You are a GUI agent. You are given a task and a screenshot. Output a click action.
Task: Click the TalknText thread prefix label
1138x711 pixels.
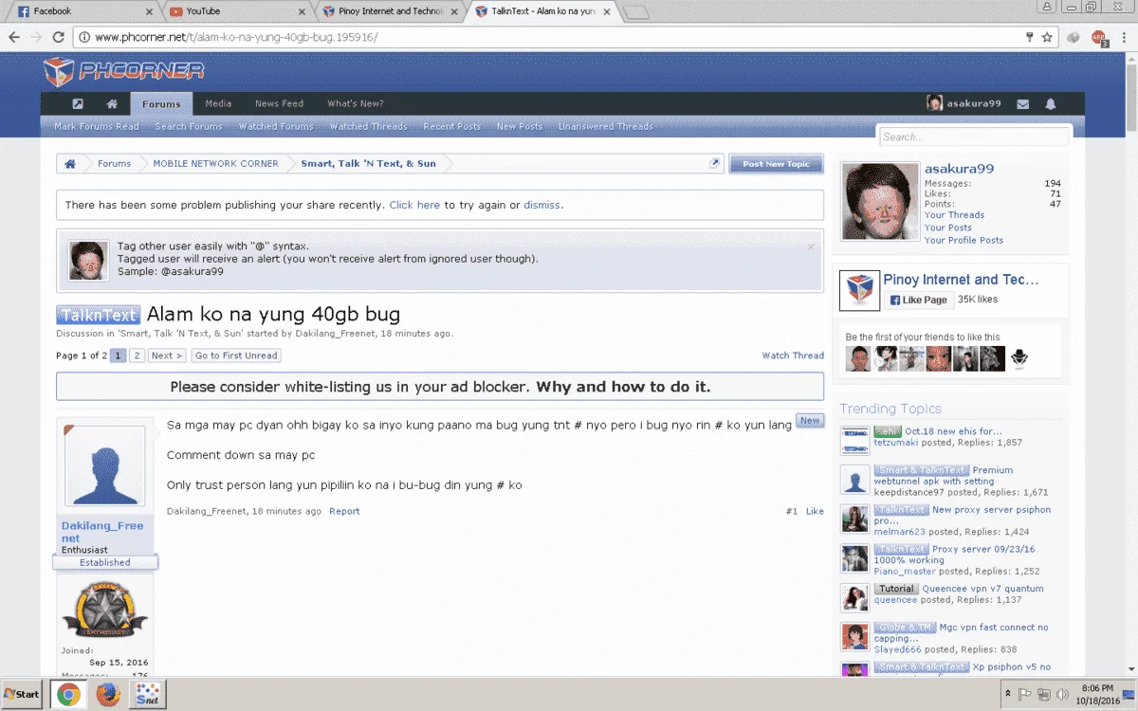pyautogui.click(x=98, y=315)
